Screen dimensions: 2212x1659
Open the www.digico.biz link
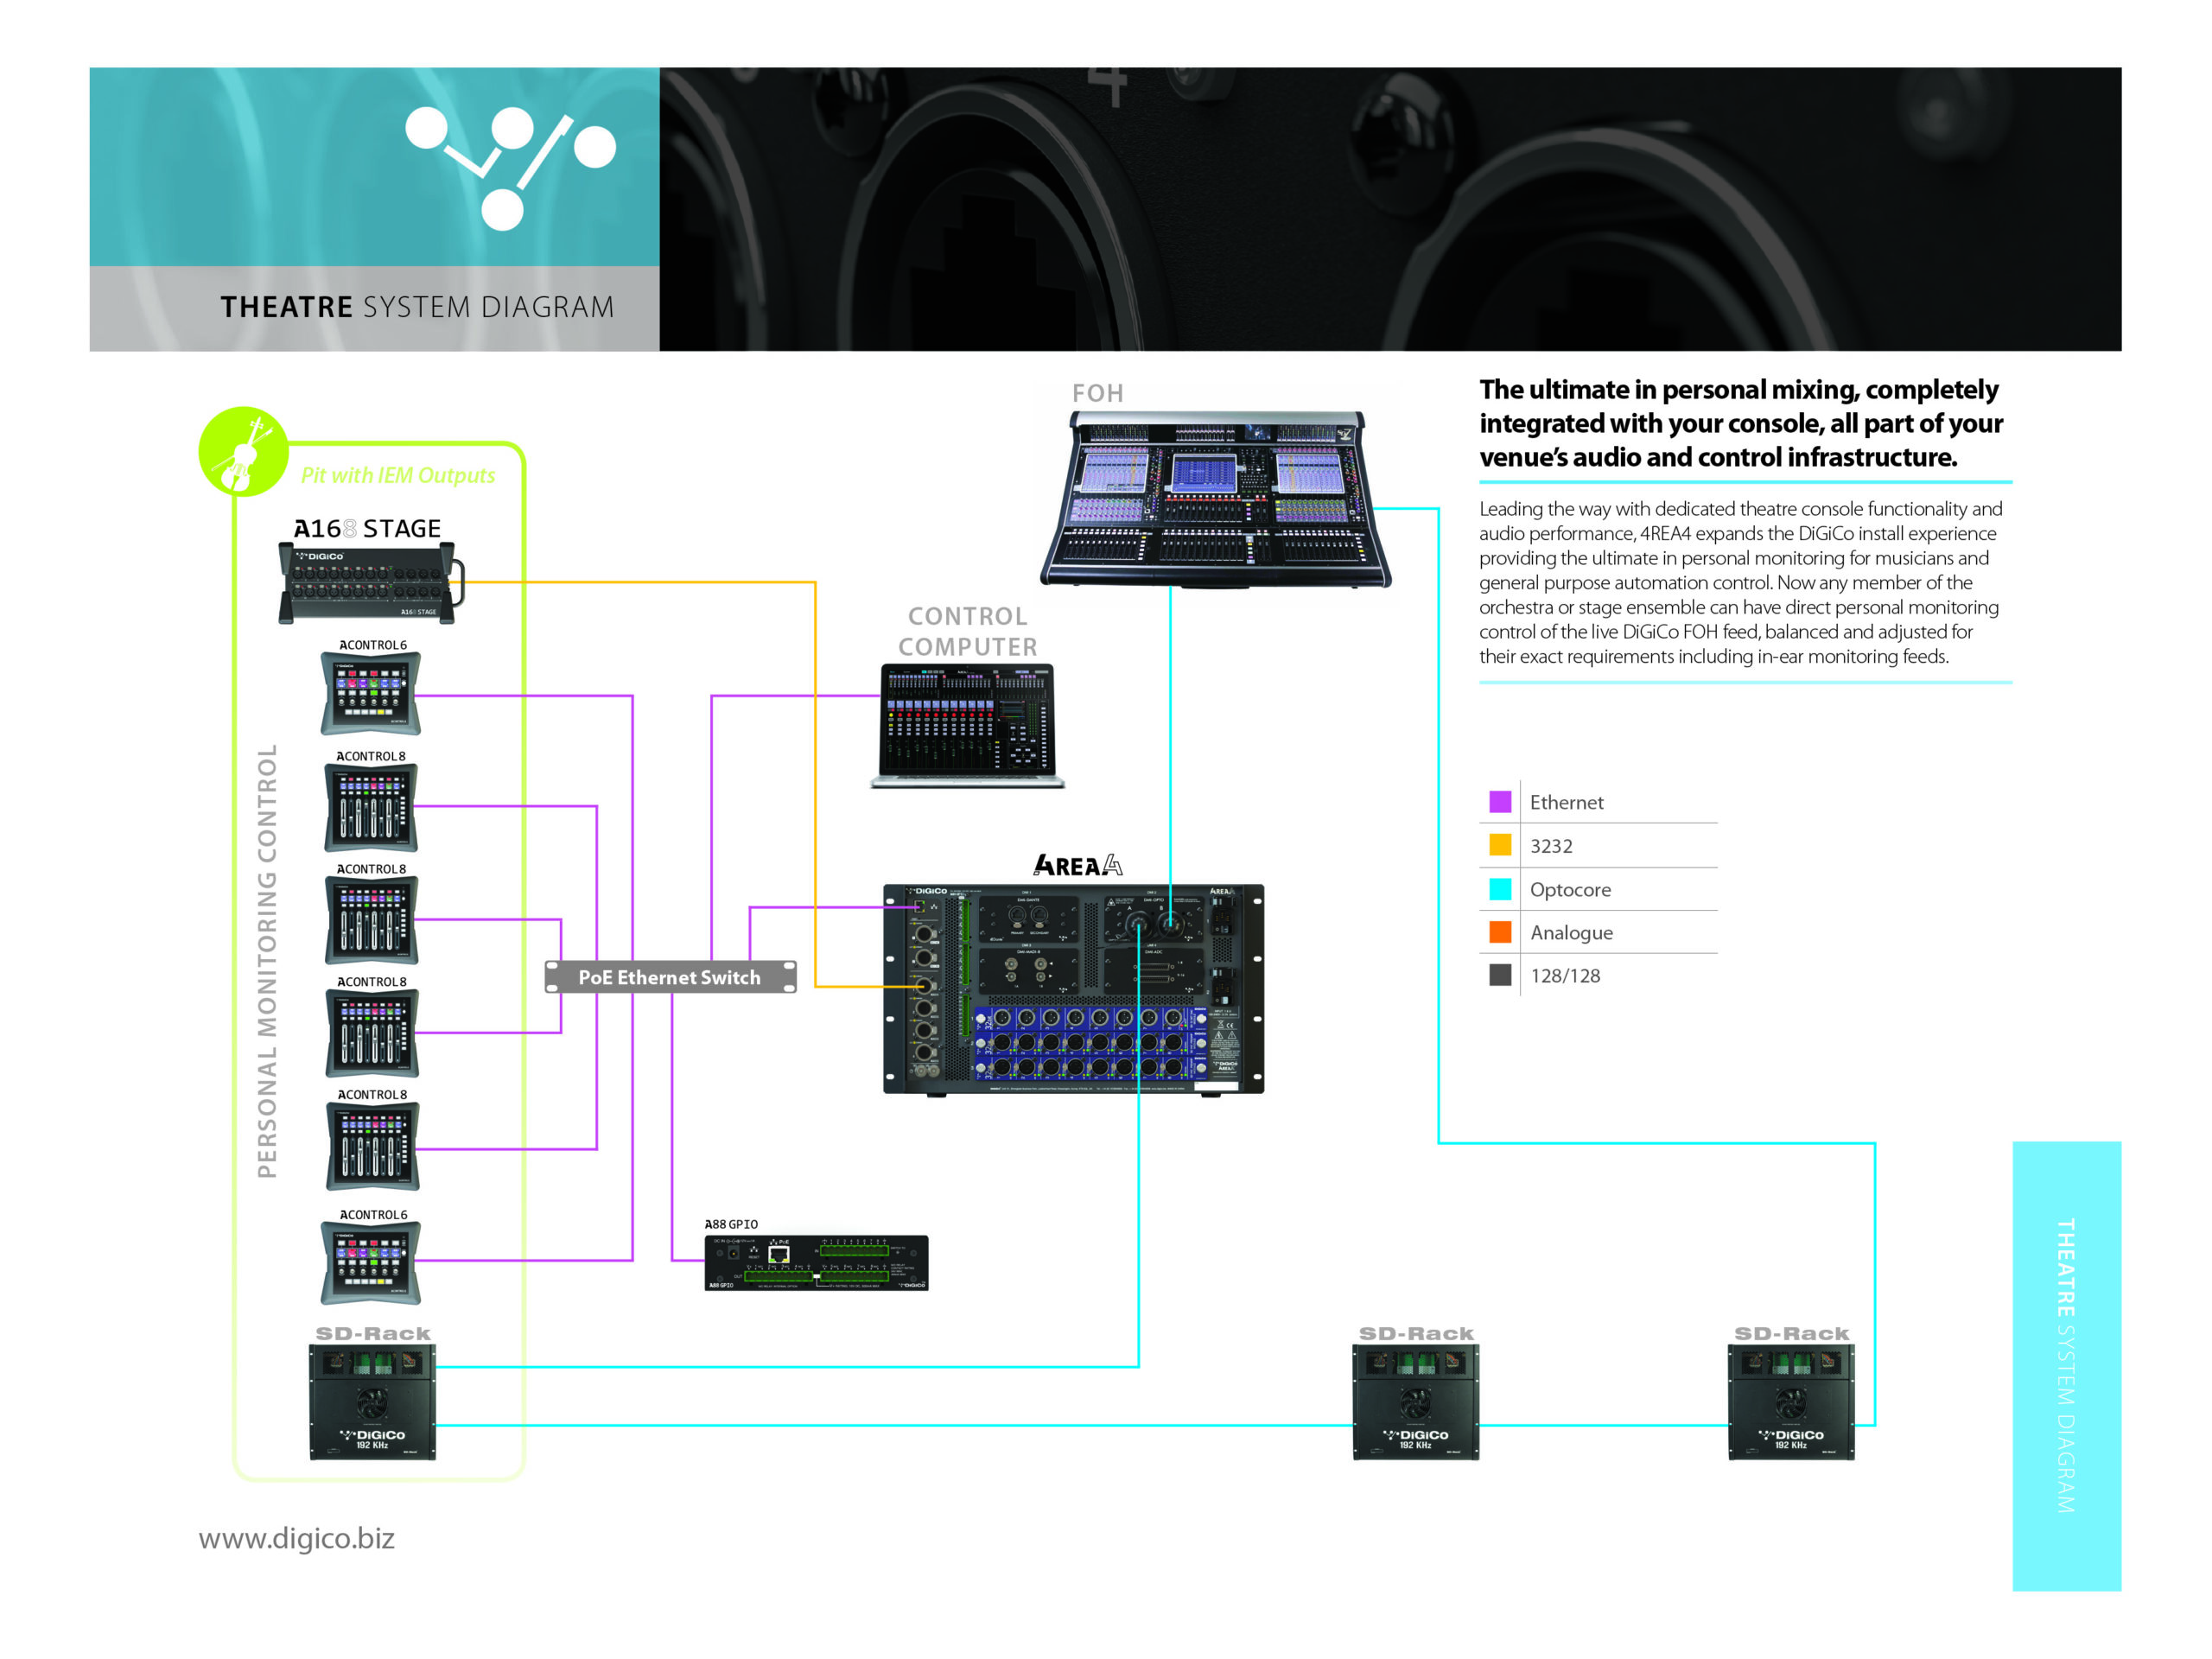point(296,1538)
